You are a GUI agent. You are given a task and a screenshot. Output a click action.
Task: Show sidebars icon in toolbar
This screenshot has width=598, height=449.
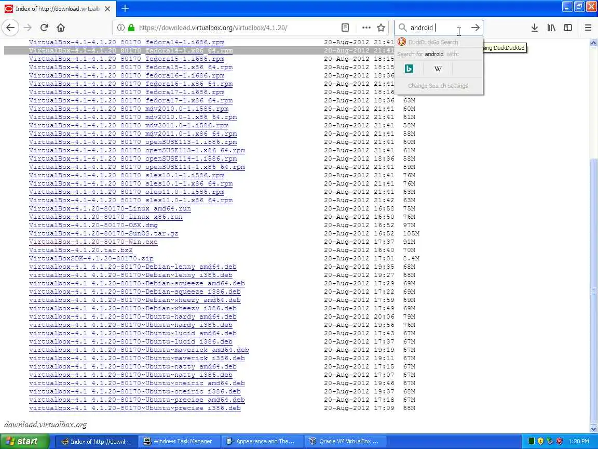[568, 28]
